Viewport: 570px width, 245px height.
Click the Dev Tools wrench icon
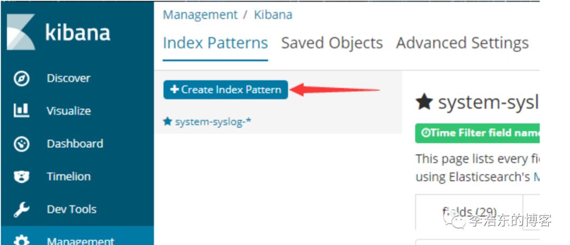(22, 209)
